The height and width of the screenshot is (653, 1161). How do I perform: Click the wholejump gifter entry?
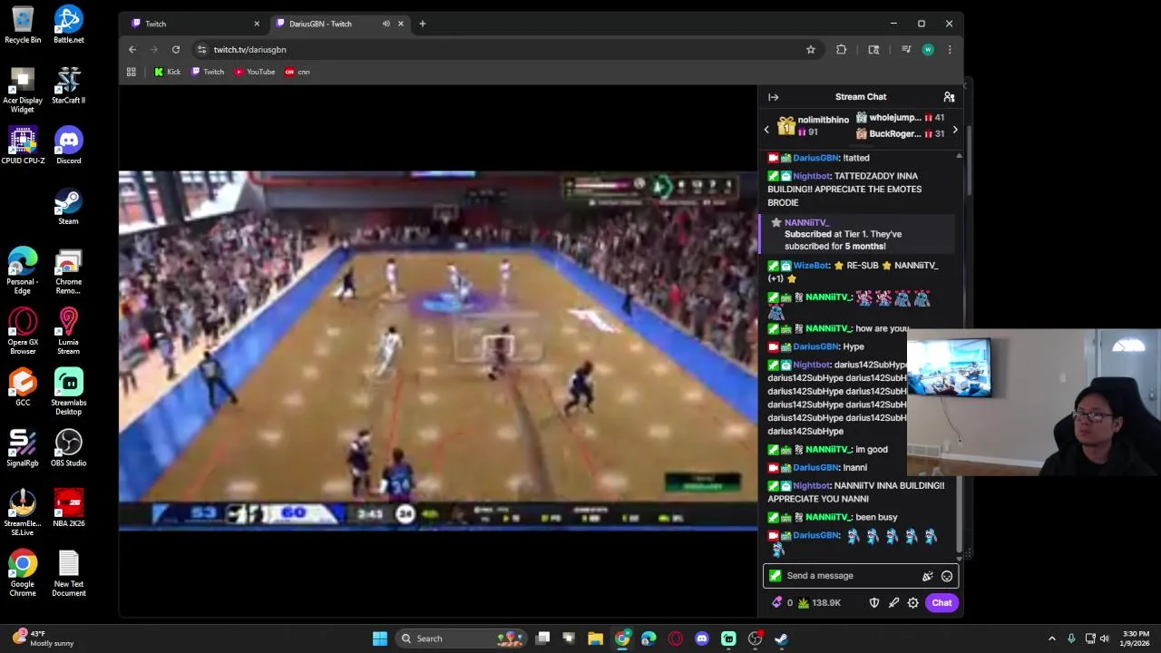click(900, 118)
